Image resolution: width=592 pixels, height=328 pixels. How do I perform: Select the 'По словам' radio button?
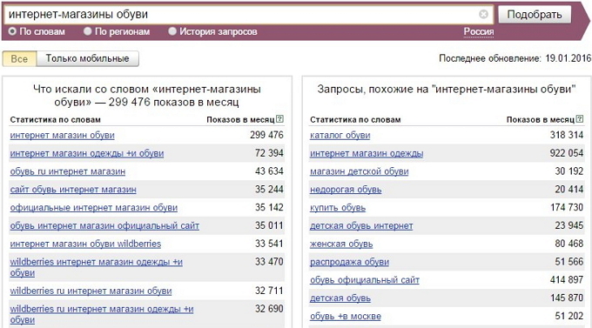pyautogui.click(x=12, y=31)
